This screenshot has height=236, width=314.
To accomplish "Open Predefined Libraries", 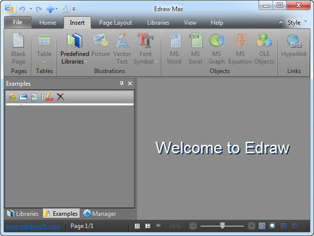I will 75,49.
